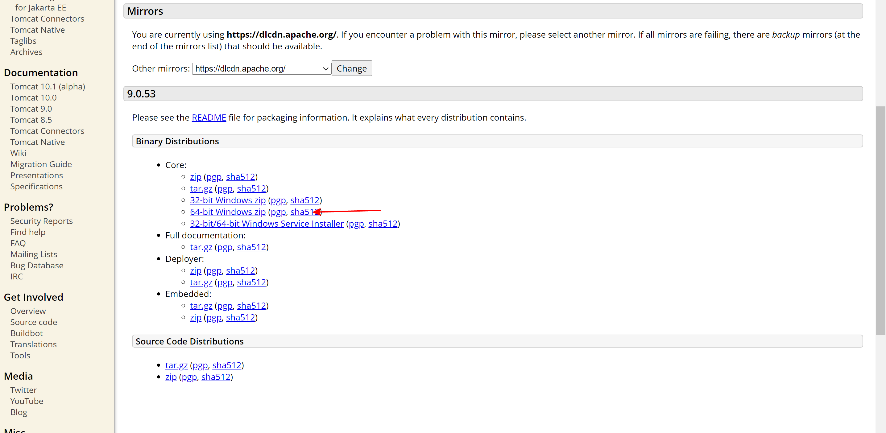Click the Change mirror button
Image resolution: width=886 pixels, height=433 pixels.
coord(351,68)
